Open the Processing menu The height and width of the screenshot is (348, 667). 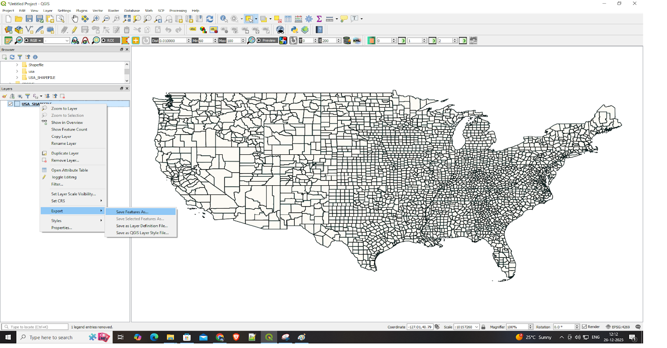pyautogui.click(x=178, y=10)
